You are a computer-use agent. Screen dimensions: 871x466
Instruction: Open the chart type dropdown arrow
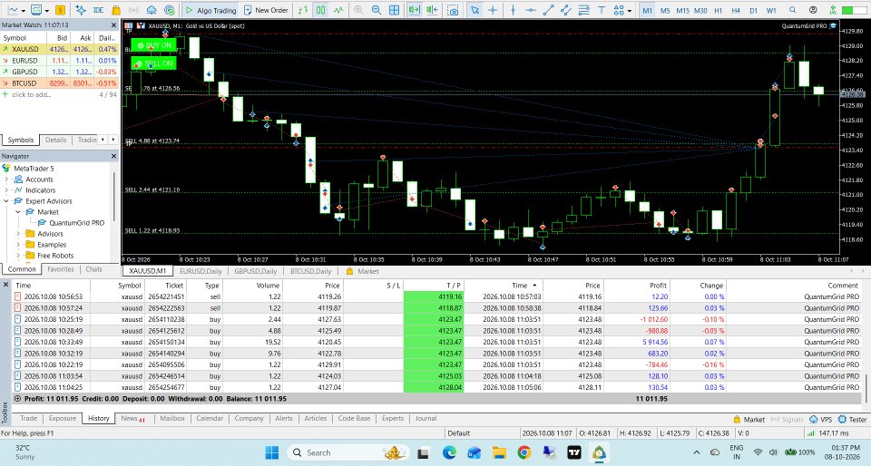pos(24,11)
